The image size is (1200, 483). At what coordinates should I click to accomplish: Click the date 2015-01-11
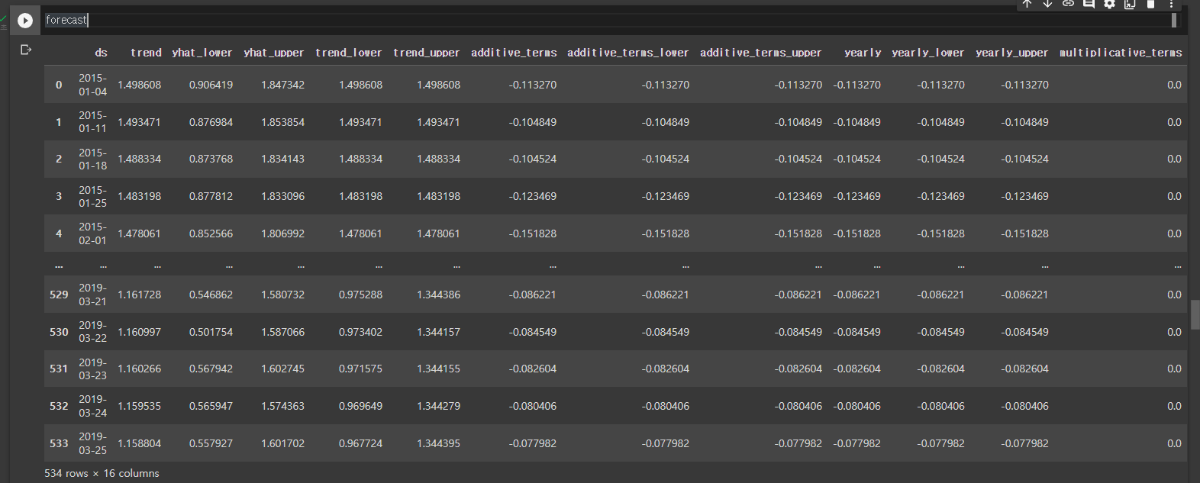[92, 122]
